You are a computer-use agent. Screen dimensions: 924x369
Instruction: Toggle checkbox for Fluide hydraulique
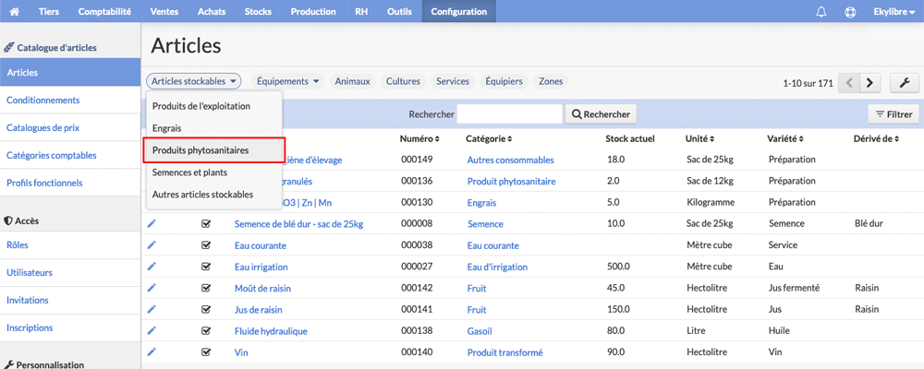[x=206, y=330]
